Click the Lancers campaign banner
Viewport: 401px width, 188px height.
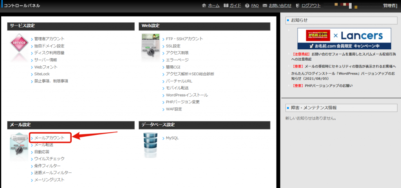tap(344, 38)
